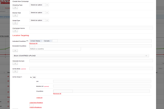
Task: Focus the Campaign Name text field
Action: click(x=91, y=28)
